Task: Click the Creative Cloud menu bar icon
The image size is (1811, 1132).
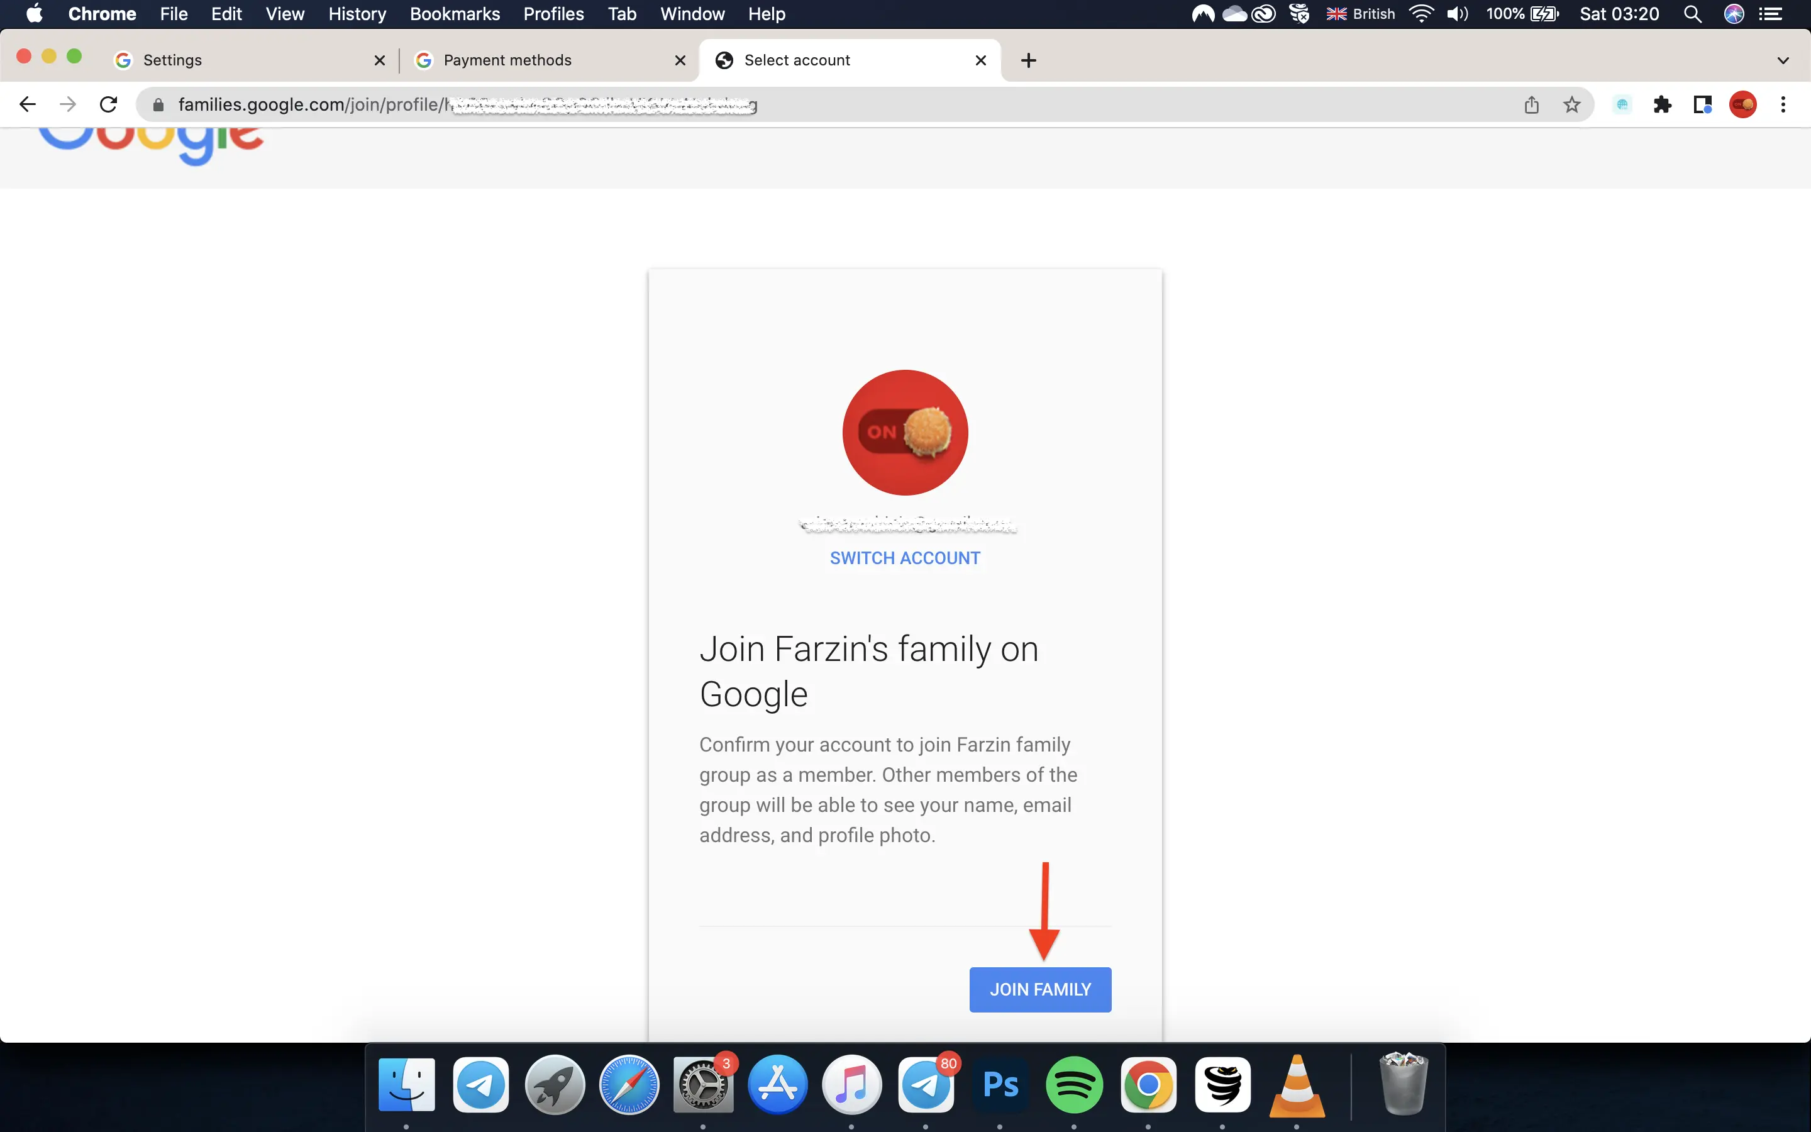Action: click(1264, 14)
